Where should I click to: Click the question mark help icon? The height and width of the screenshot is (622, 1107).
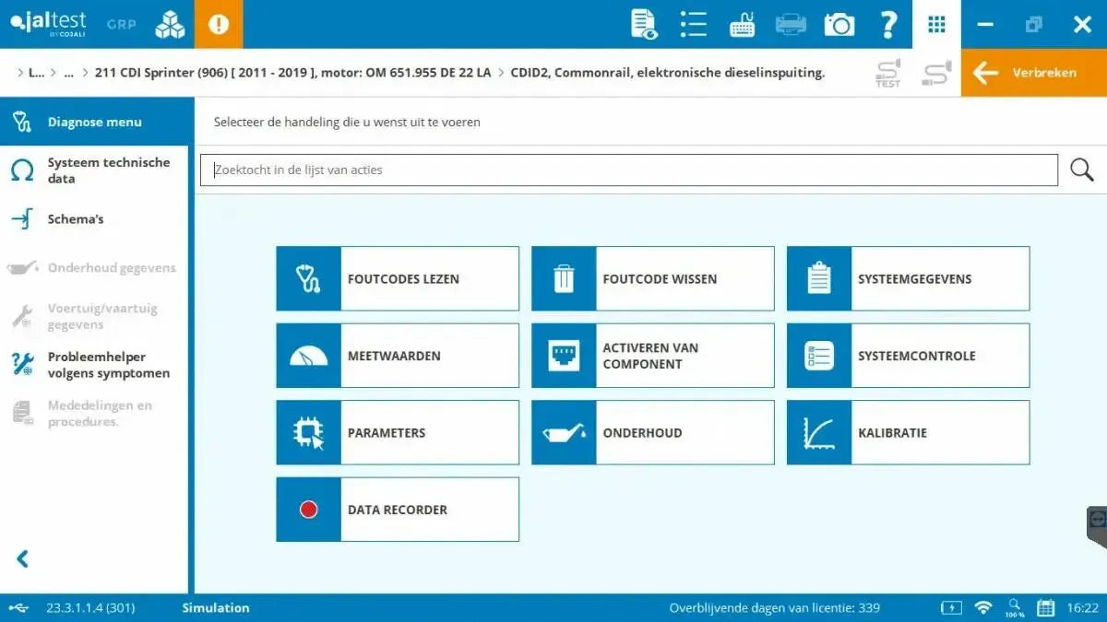tap(888, 25)
